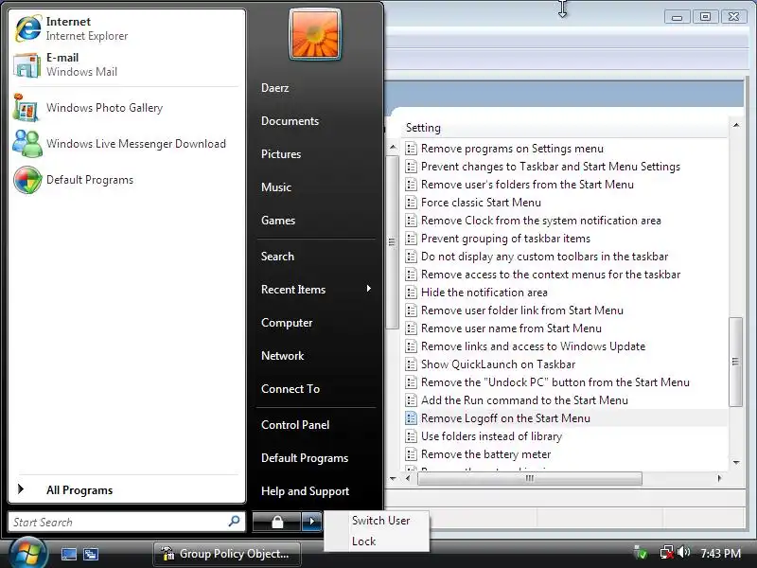Click the icon beside Hide the notification area

(411, 293)
